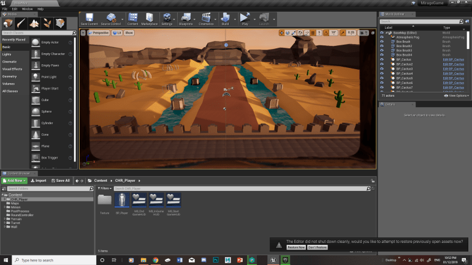Select the translate gizmo in viewport

point(281,33)
